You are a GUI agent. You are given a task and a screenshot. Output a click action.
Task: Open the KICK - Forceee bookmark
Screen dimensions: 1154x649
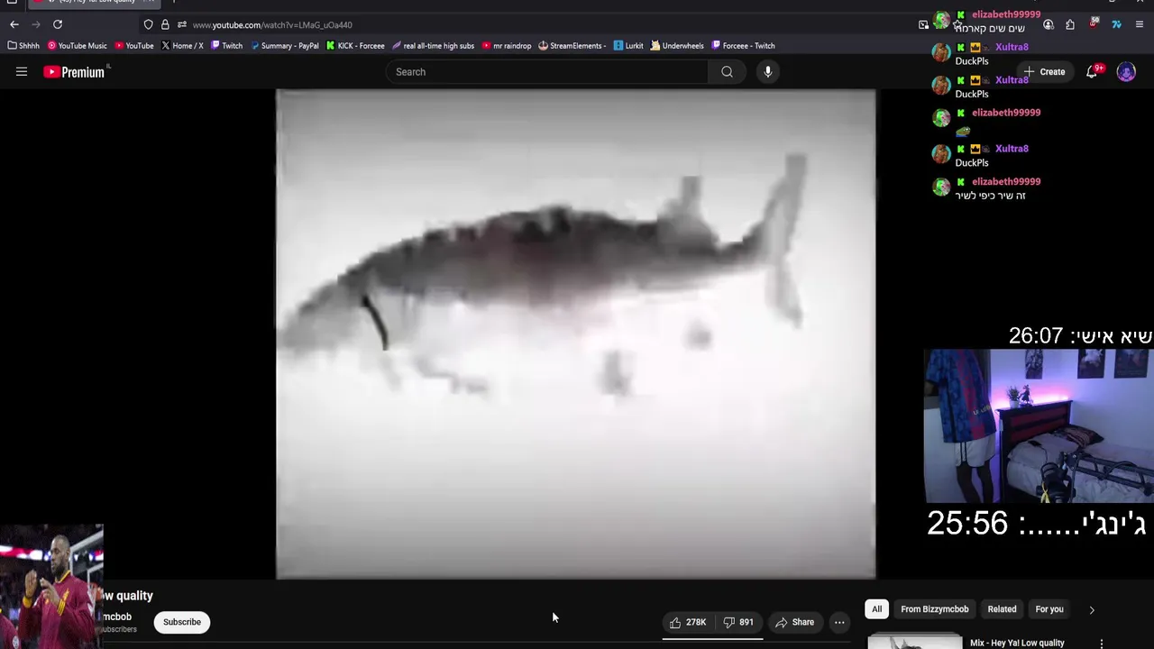tap(355, 46)
